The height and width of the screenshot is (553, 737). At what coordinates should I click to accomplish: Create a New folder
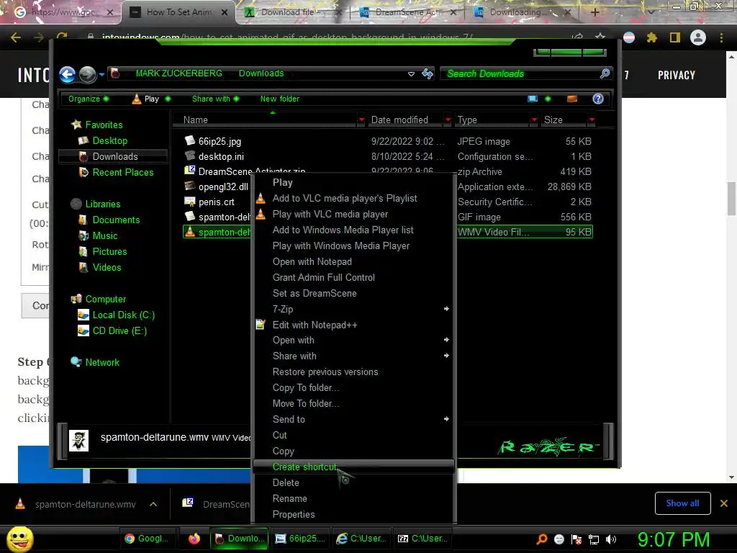280,99
